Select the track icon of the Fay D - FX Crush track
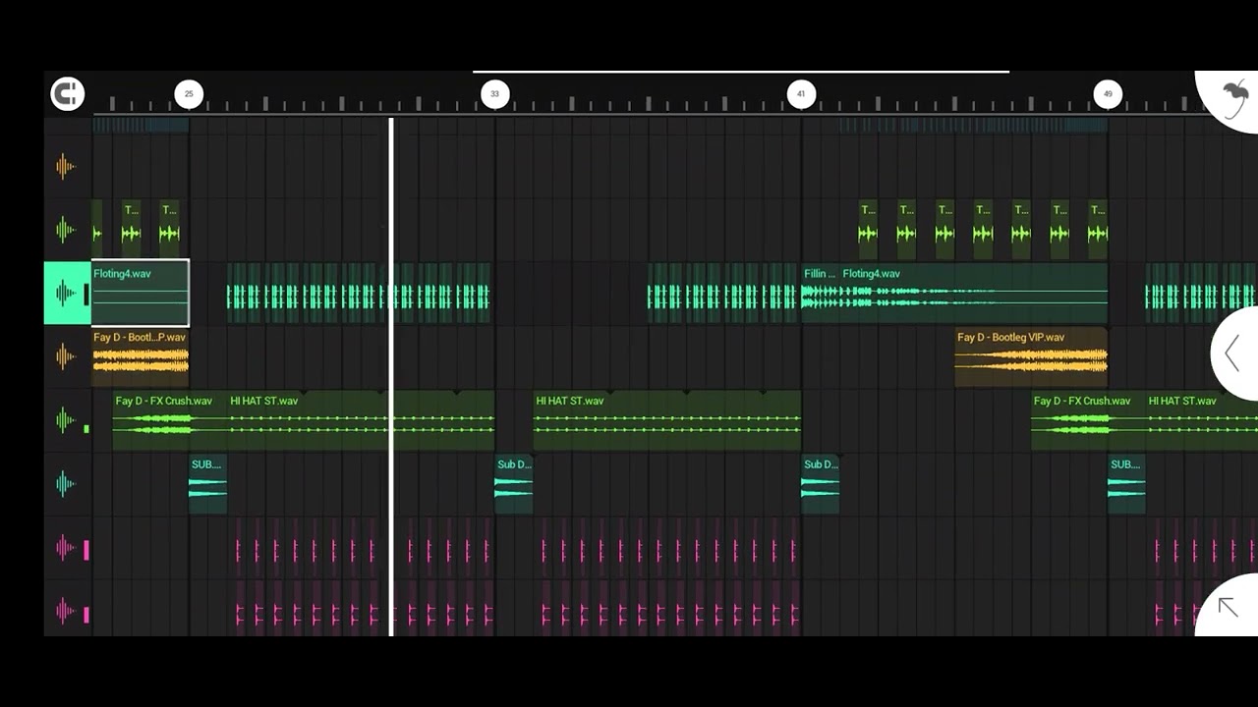 (x=66, y=420)
